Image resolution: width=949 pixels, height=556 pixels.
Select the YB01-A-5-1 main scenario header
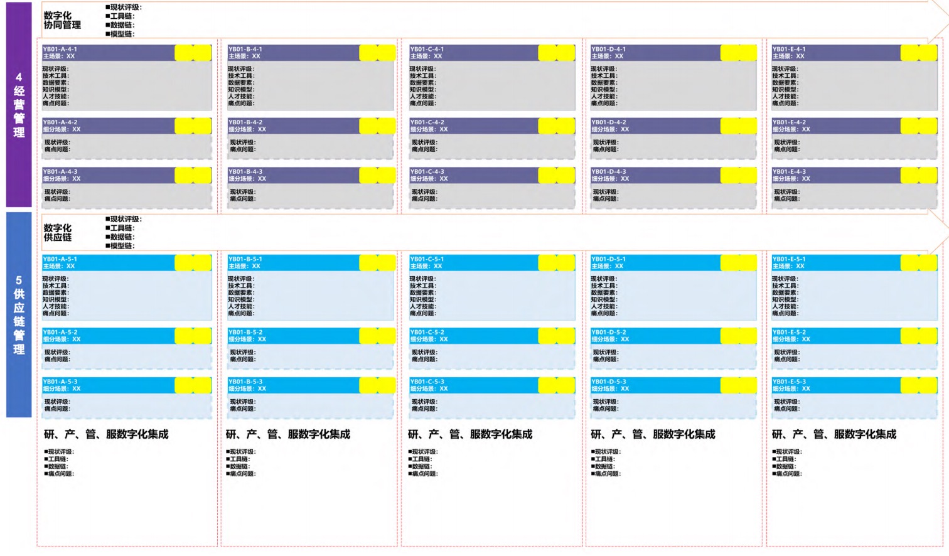107,262
